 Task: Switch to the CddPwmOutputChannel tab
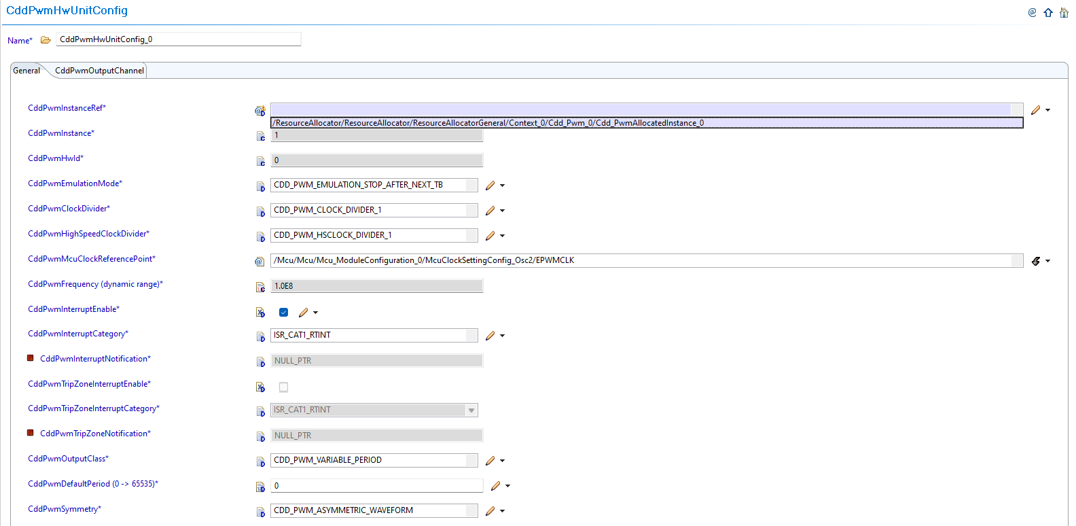[x=99, y=71]
